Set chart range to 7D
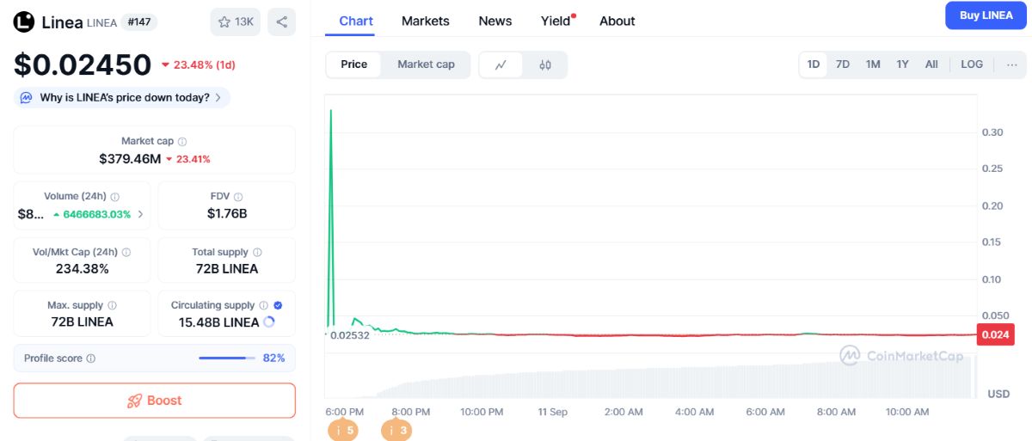 [843, 64]
